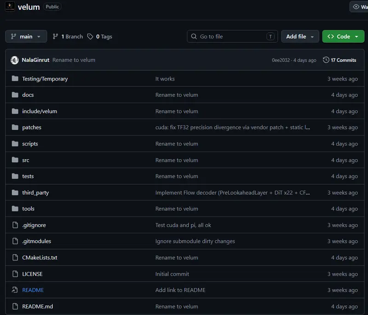The width and height of the screenshot is (368, 315).
Task: Open the 'Initial commit' message
Action: (x=172, y=274)
